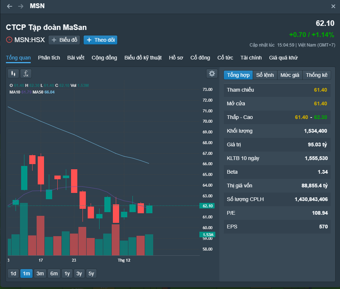Viewport: 340px width, 289px height.
Task: Click the Khối lượng value 1,534,400
Action: [x=316, y=131]
